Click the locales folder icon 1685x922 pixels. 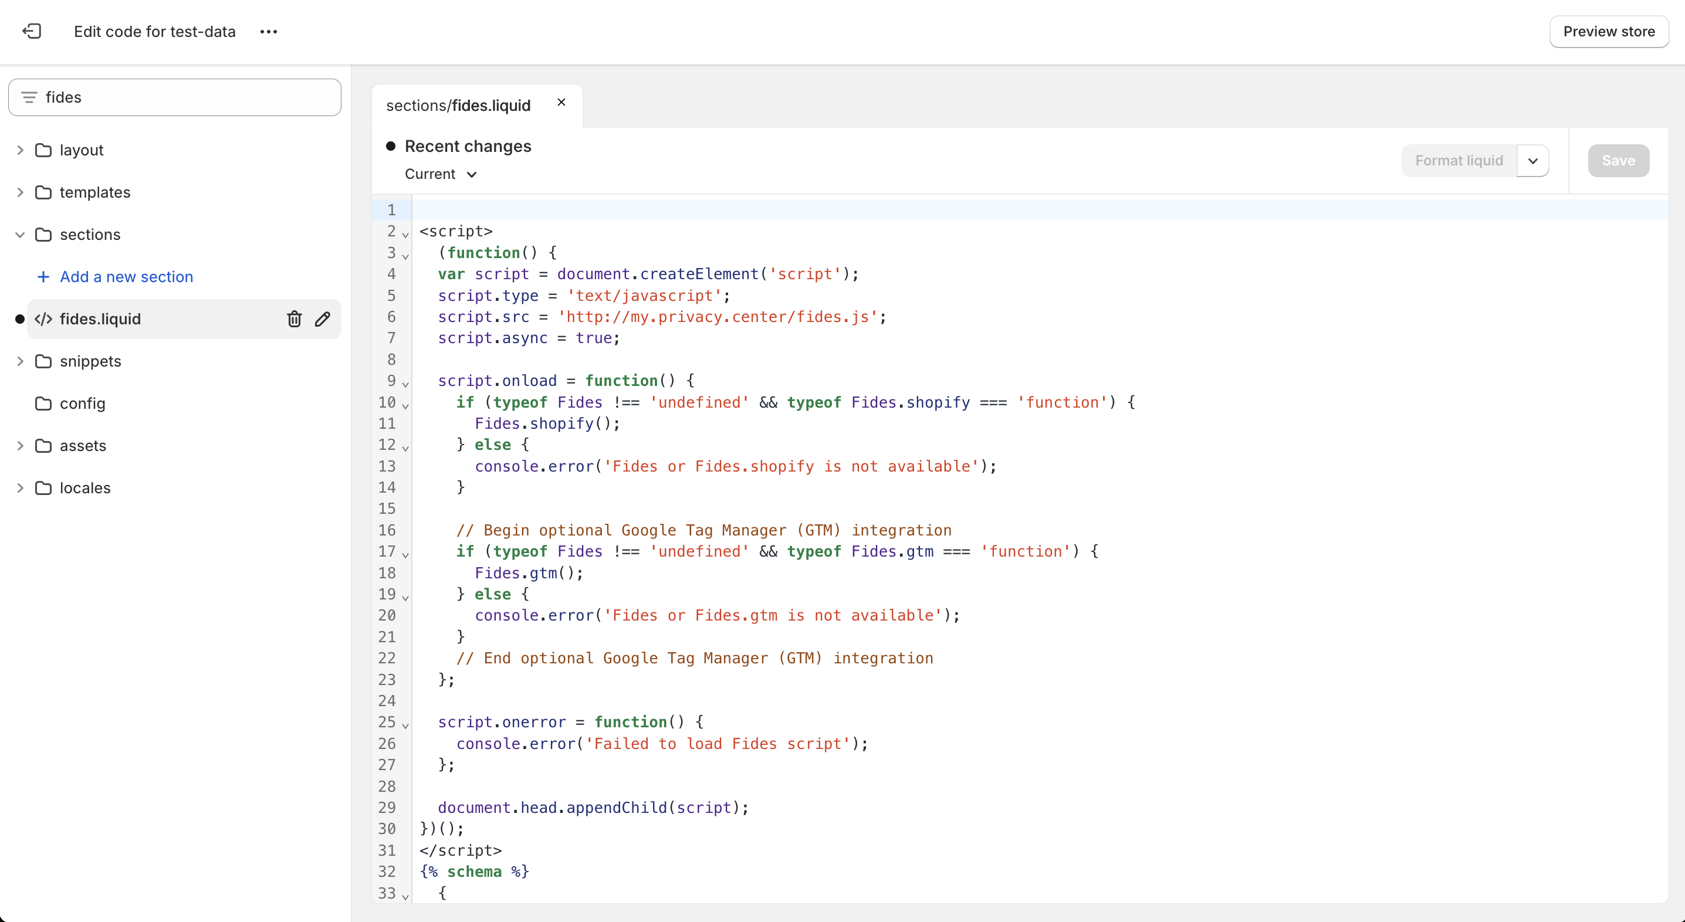[x=43, y=488]
